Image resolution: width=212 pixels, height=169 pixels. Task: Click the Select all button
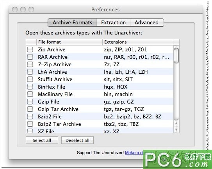42,140
